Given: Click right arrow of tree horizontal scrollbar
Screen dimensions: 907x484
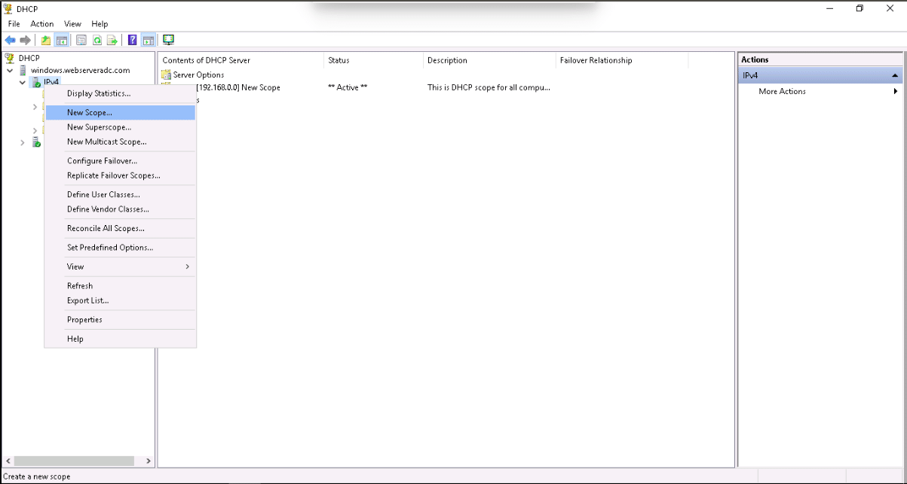Looking at the screenshot, I should [149, 461].
